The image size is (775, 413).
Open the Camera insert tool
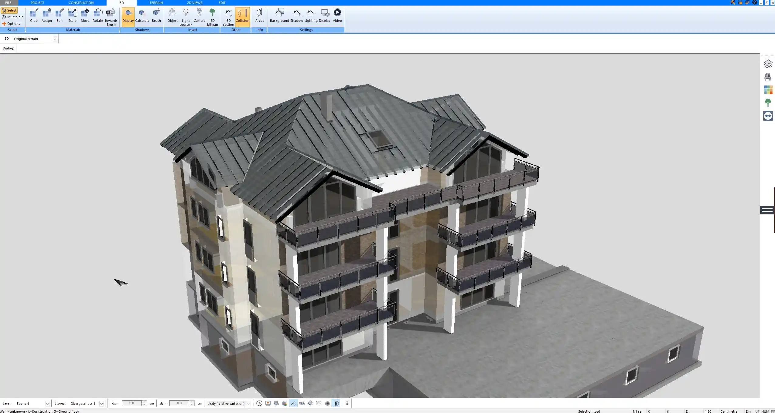pos(199,15)
